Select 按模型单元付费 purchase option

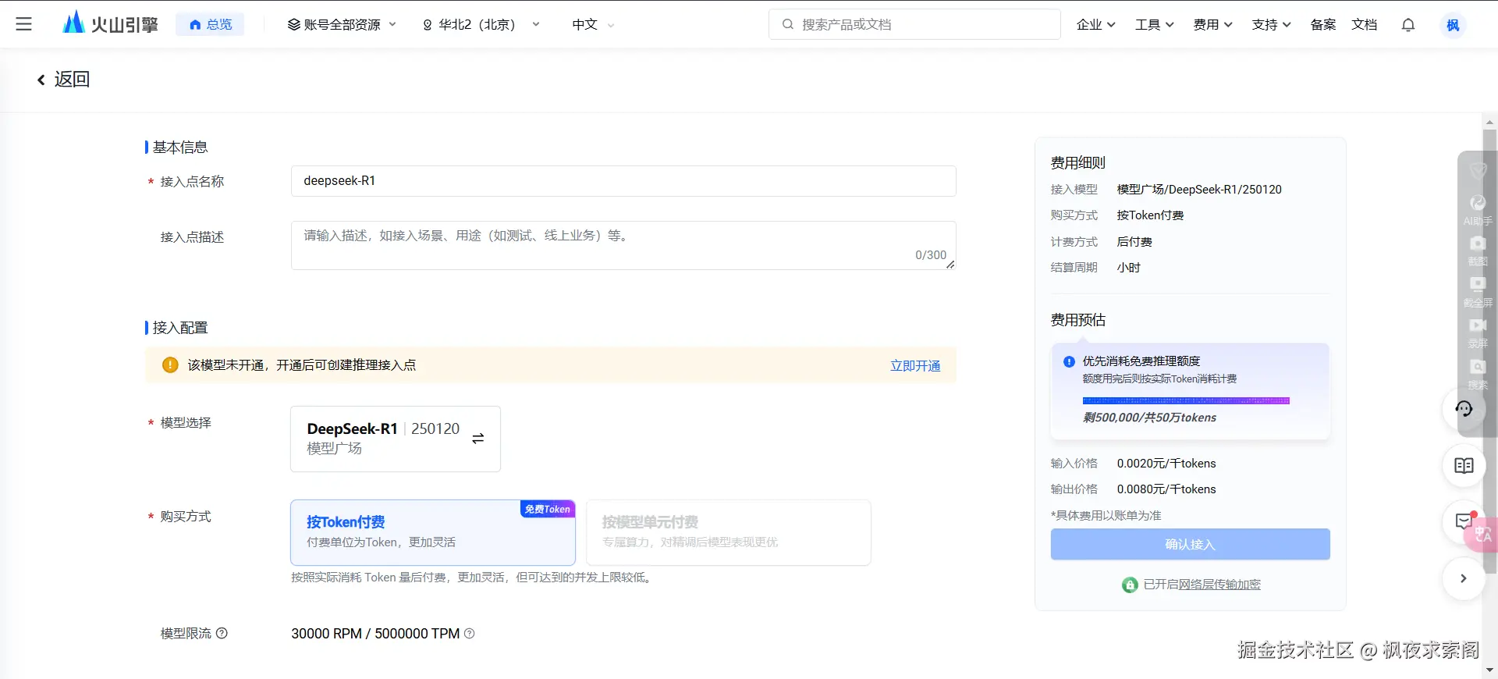(x=729, y=532)
